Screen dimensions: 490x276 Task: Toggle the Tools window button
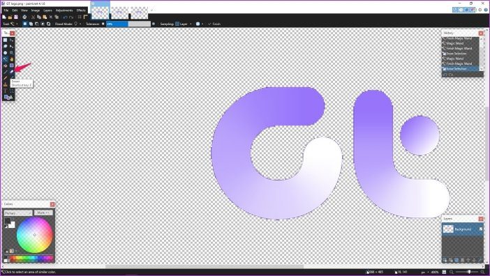(455, 10)
